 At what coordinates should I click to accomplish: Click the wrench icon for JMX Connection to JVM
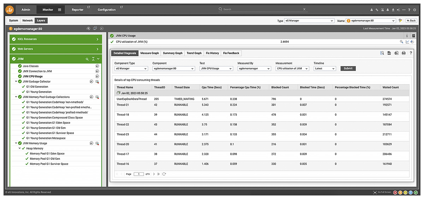pyautogui.click(x=97, y=71)
